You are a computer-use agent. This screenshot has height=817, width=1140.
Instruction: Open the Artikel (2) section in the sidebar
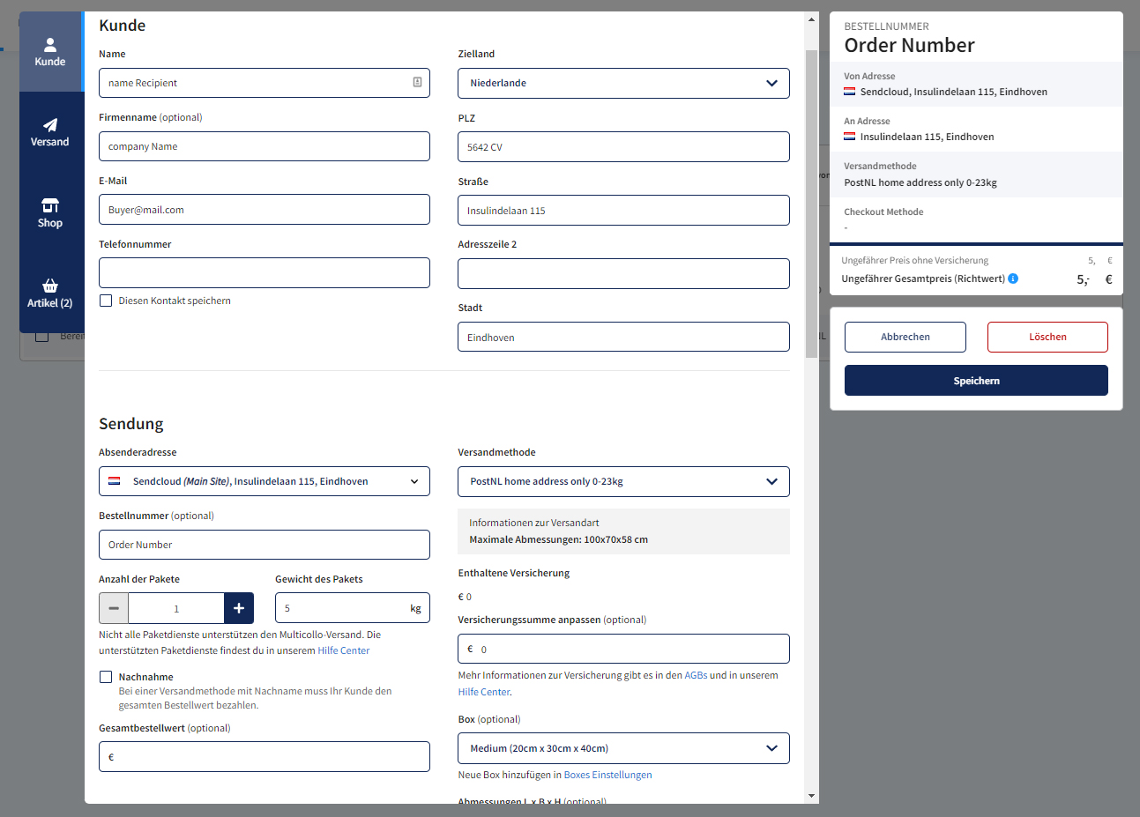pos(50,293)
